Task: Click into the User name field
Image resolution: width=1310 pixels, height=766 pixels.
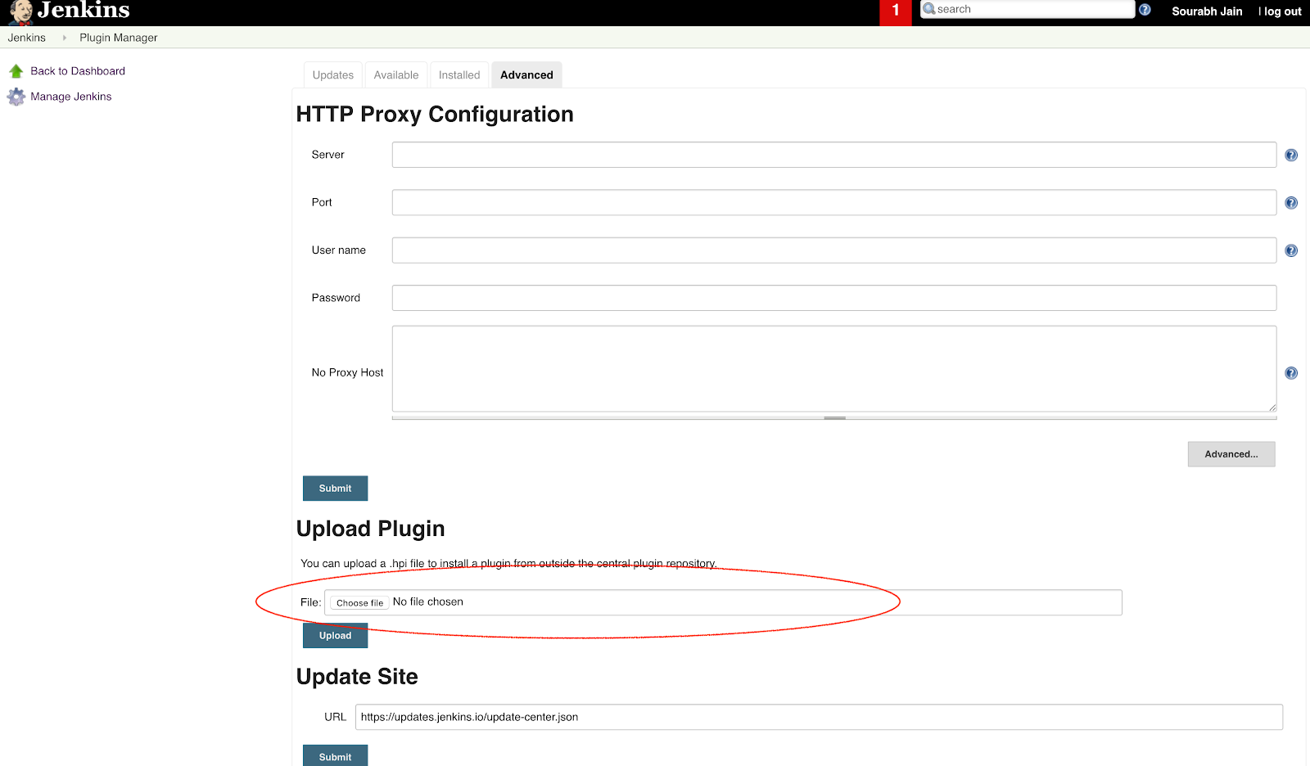Action: pos(834,250)
